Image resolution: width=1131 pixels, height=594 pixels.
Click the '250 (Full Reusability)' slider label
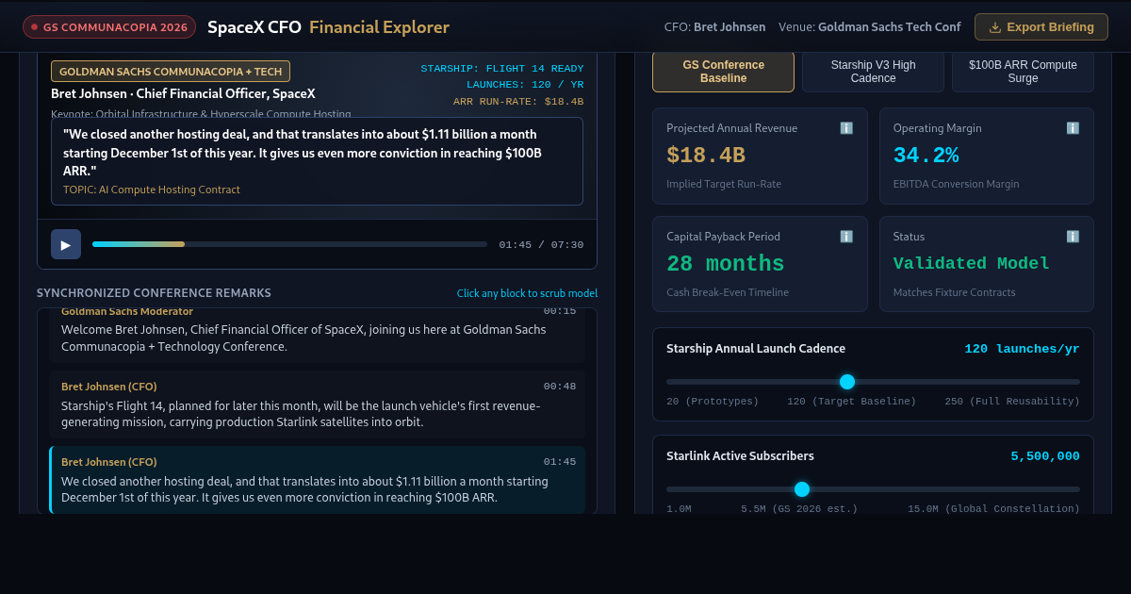[1012, 402]
